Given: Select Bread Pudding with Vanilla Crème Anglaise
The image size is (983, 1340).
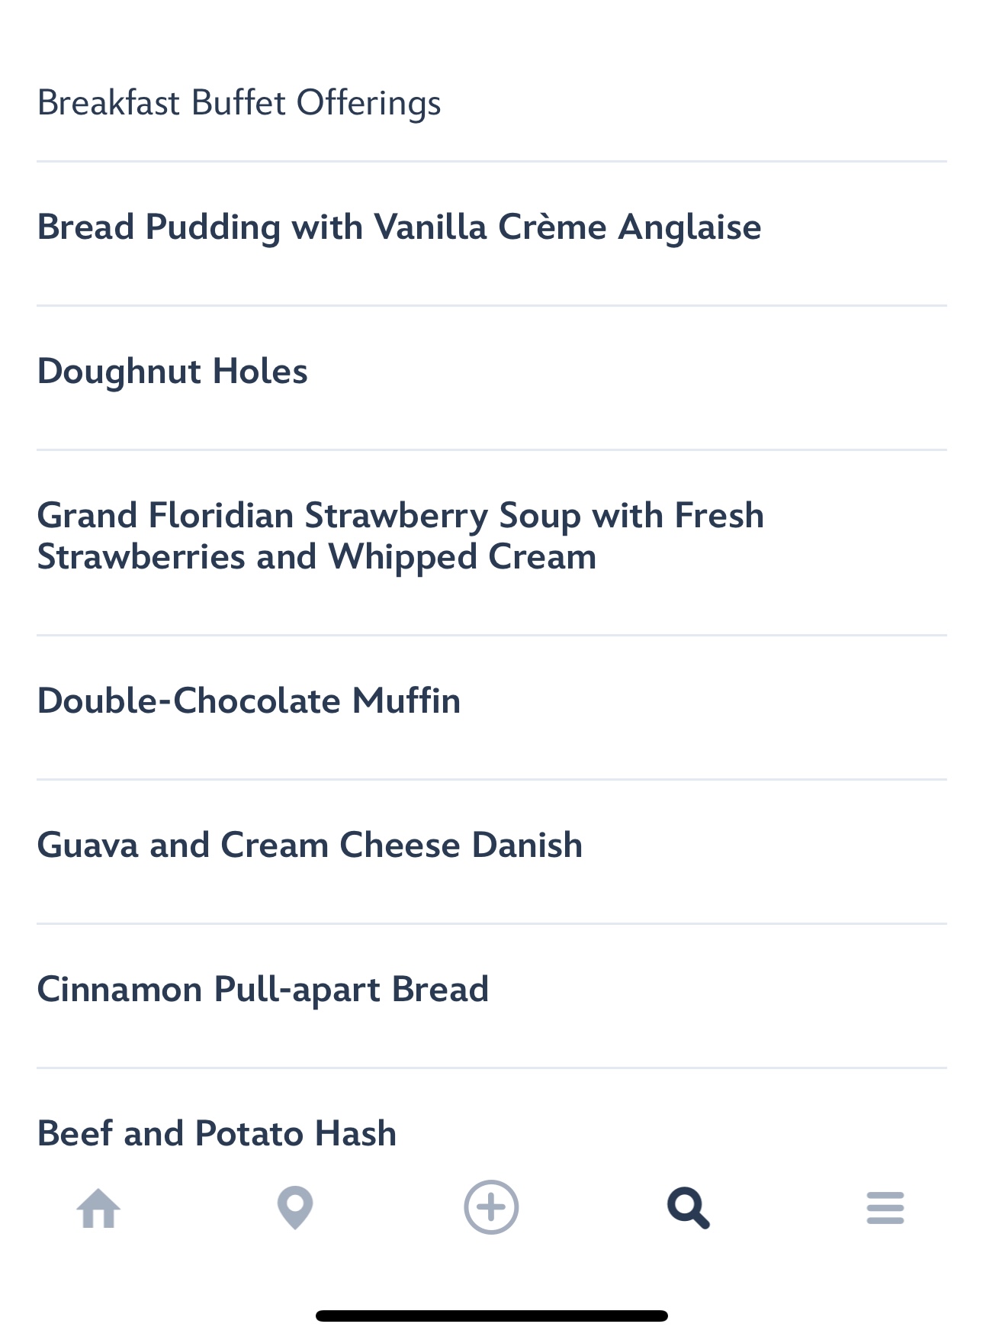Looking at the screenshot, I should point(399,227).
